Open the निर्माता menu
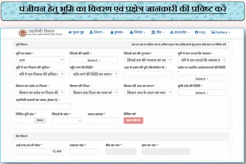246x164 pixels. tap(138, 32)
